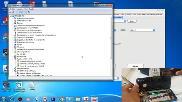Open the Ayuda menu
Screen dimensions: 182x102
31,9
